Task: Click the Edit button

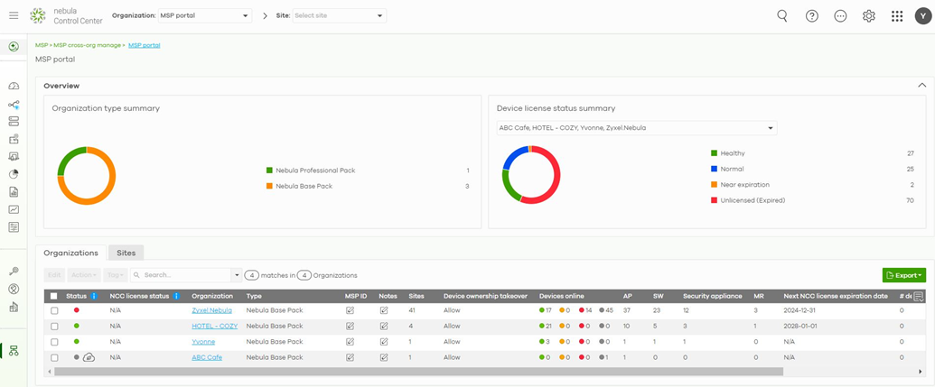Action: tap(54, 275)
